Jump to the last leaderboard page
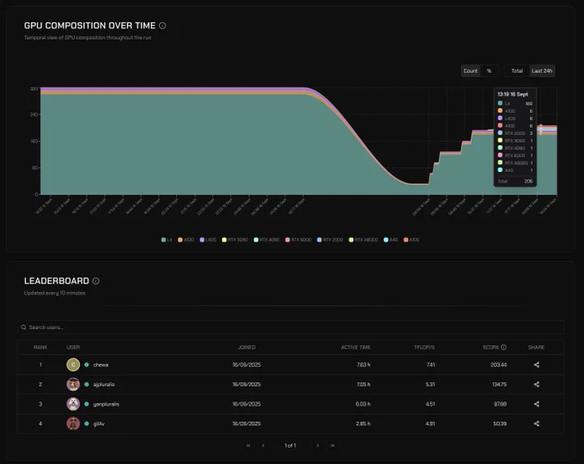The height and width of the screenshot is (464, 584). pyautogui.click(x=332, y=445)
